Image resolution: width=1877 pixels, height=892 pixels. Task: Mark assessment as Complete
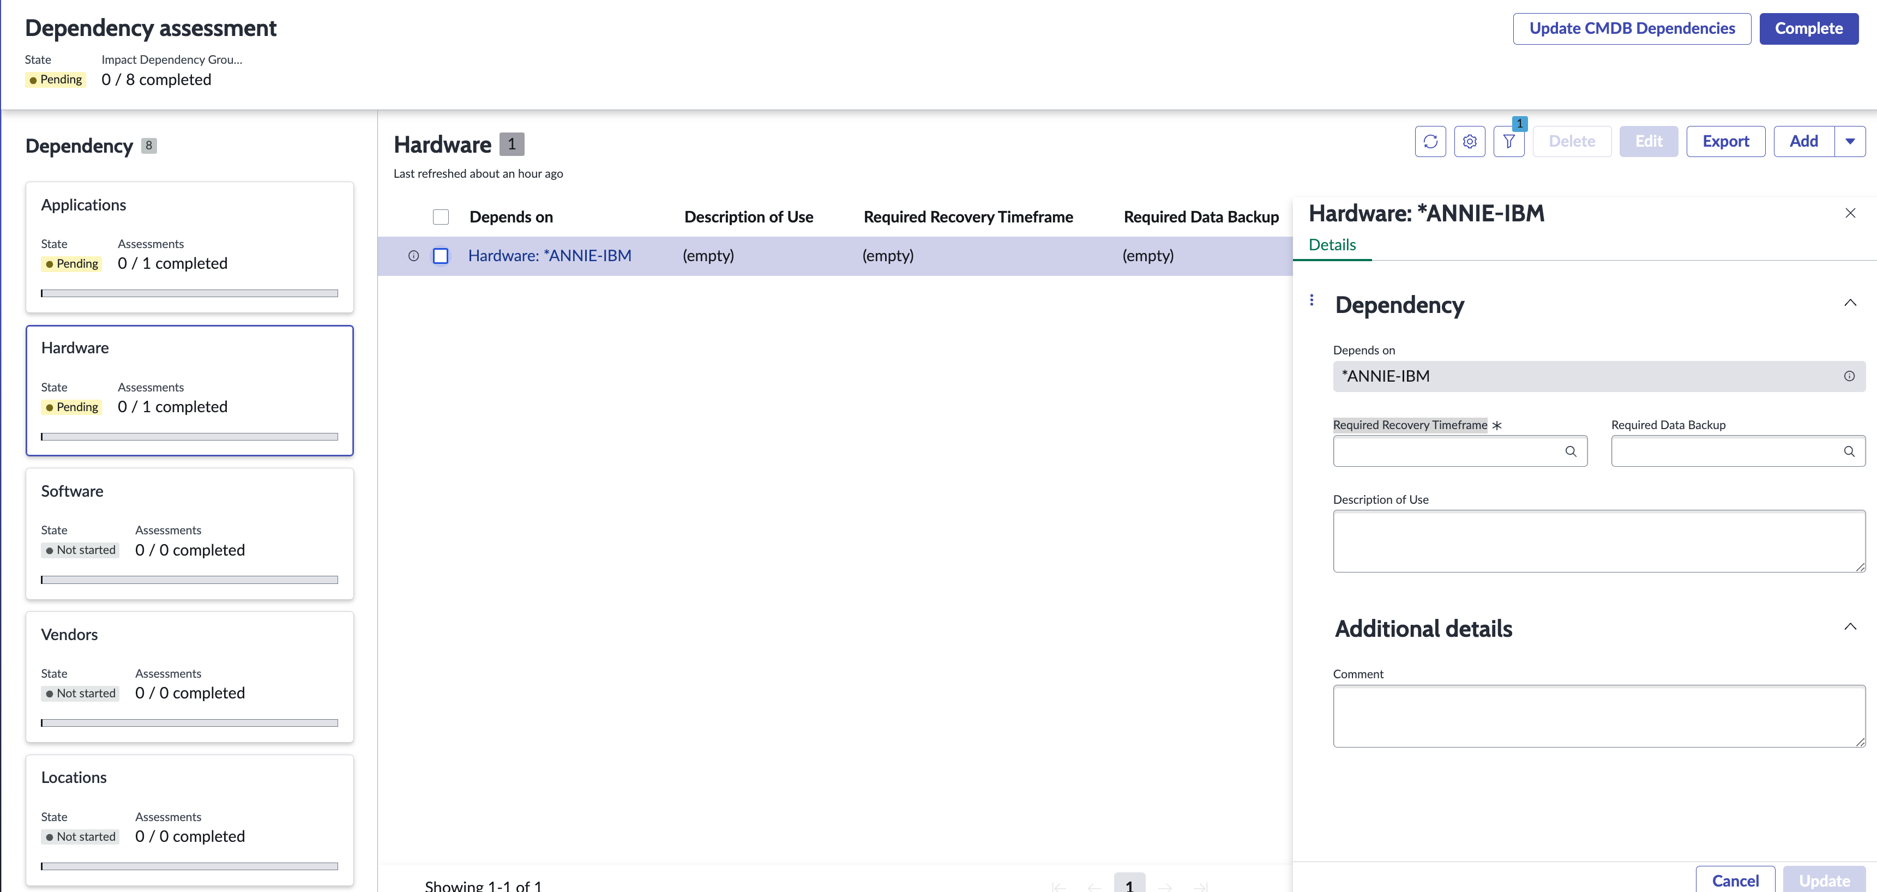pos(1808,28)
